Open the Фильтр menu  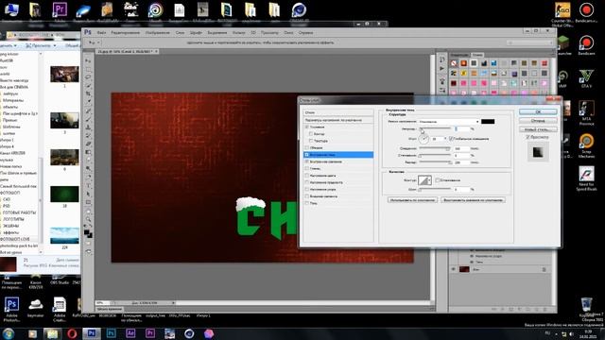coord(239,33)
